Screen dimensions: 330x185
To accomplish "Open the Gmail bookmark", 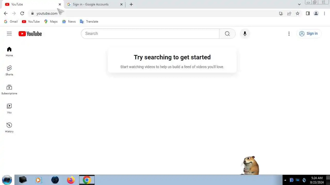I will pos(11,22).
